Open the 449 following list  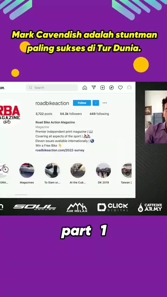pyautogui.click(x=99, y=114)
